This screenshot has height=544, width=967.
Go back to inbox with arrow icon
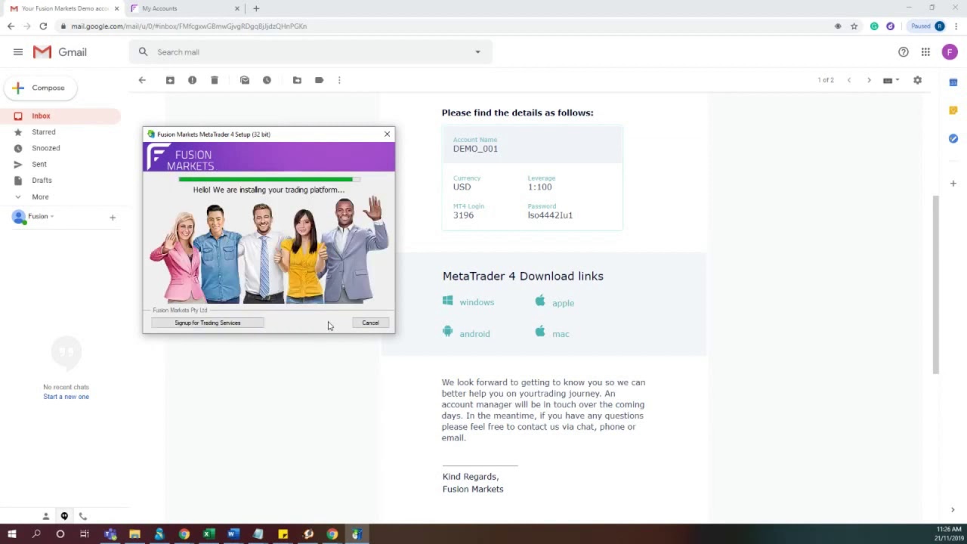[142, 80]
